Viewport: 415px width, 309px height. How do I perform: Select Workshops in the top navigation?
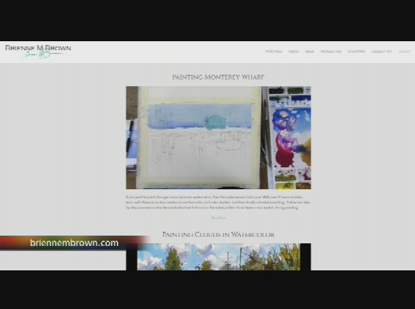[356, 51]
